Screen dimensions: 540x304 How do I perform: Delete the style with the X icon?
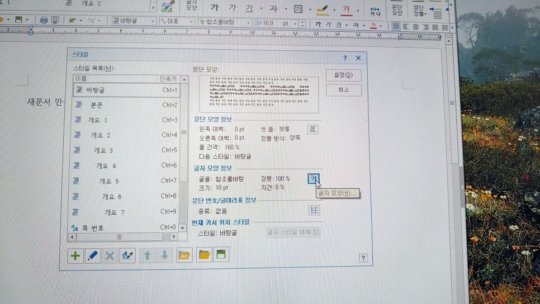point(110,255)
